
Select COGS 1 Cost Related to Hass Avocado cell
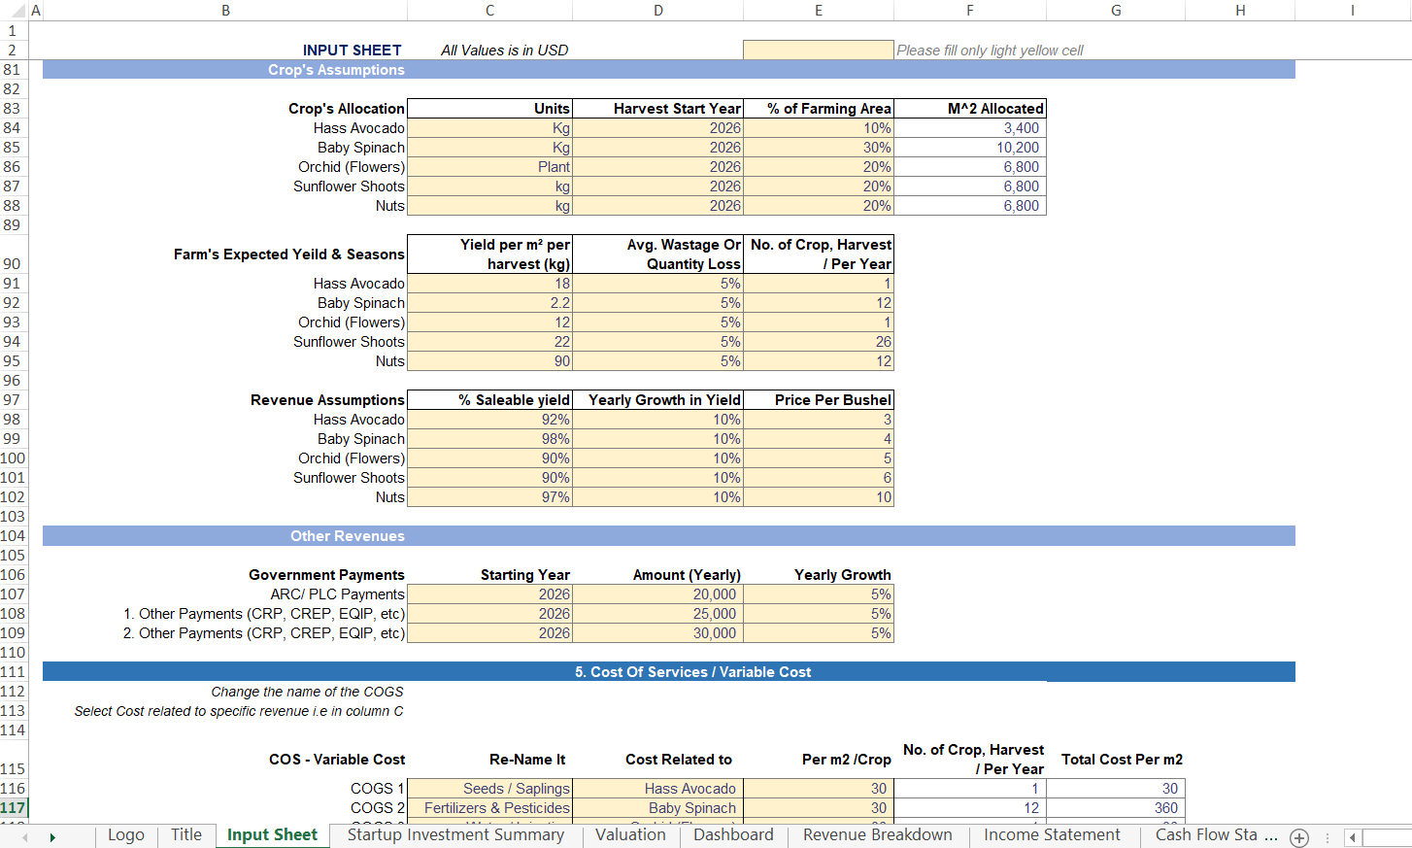657,789
